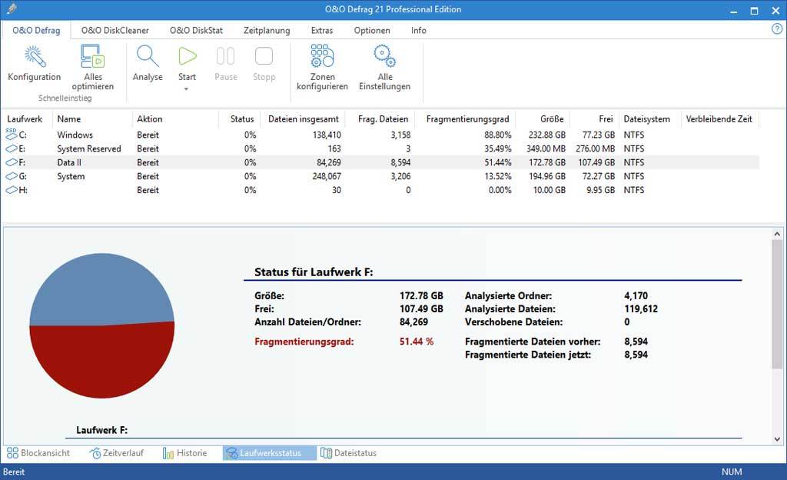Open the O&O DiskStat tab
Image resolution: width=787 pixels, height=480 pixels.
tap(196, 30)
